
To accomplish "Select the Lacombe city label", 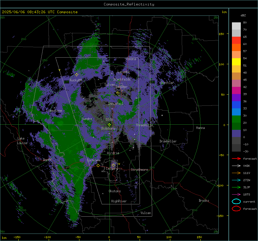I will click(124, 72).
